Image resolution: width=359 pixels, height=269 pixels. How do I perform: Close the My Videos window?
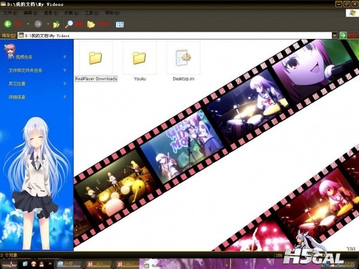point(355,4)
